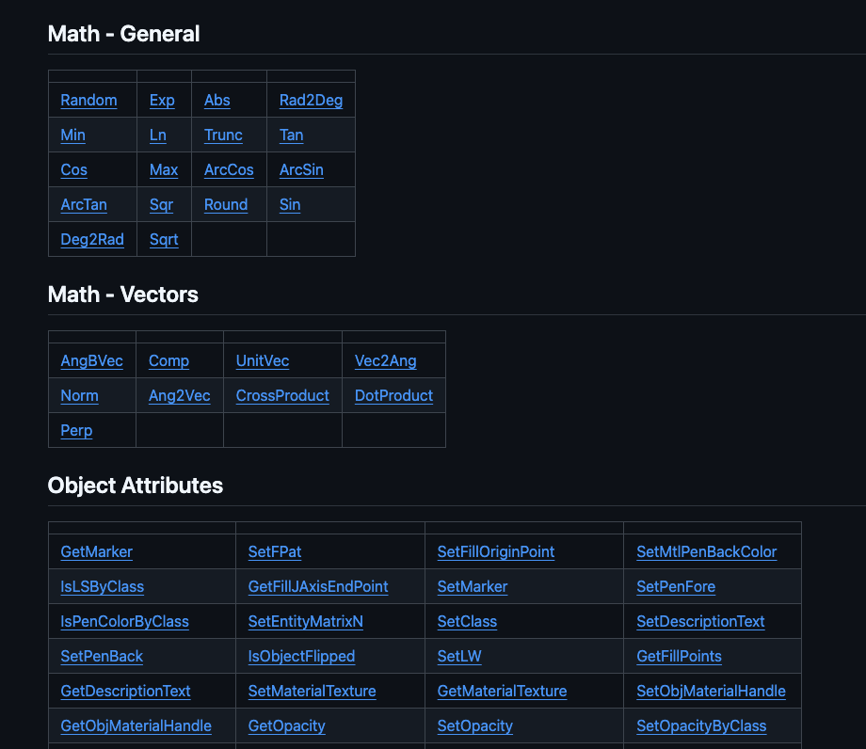Open the DotProduct link
This screenshot has width=866, height=749.
pos(393,396)
